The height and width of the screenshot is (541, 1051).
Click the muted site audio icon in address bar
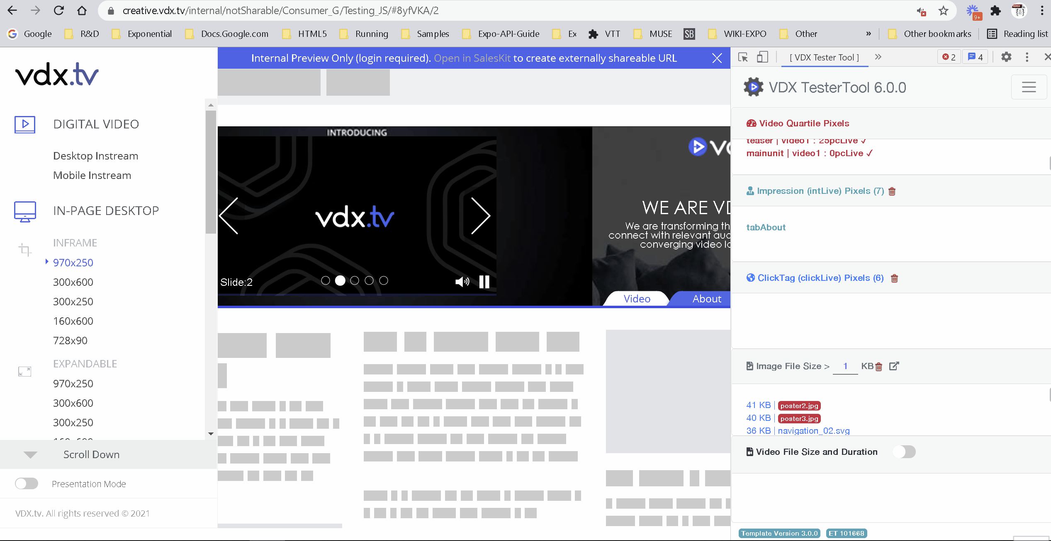tap(921, 12)
